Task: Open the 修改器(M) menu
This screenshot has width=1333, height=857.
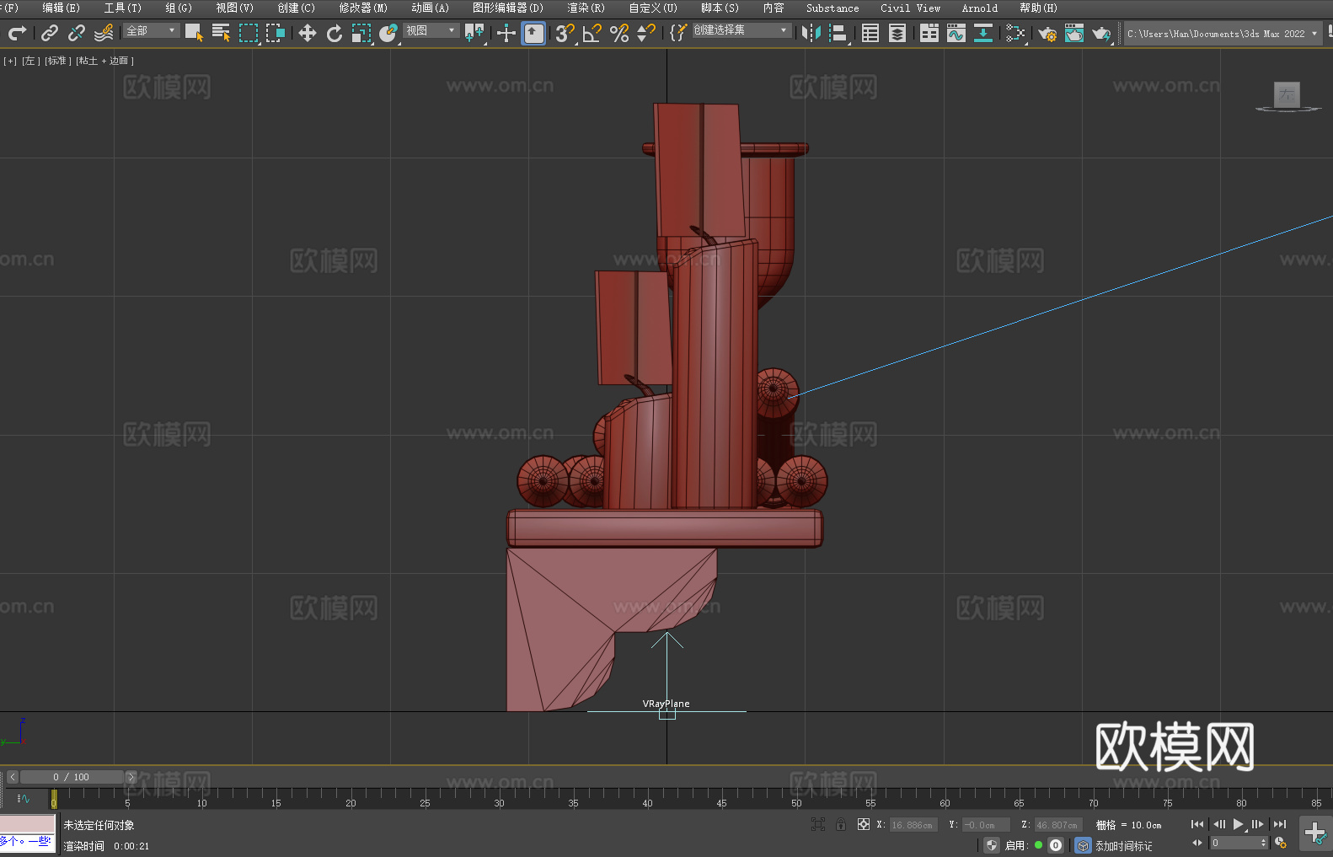Action: tap(363, 8)
